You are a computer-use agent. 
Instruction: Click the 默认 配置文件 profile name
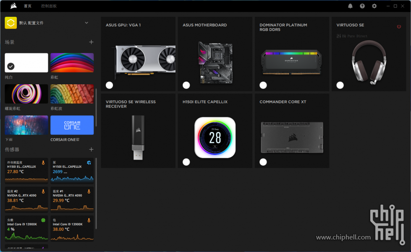point(31,23)
